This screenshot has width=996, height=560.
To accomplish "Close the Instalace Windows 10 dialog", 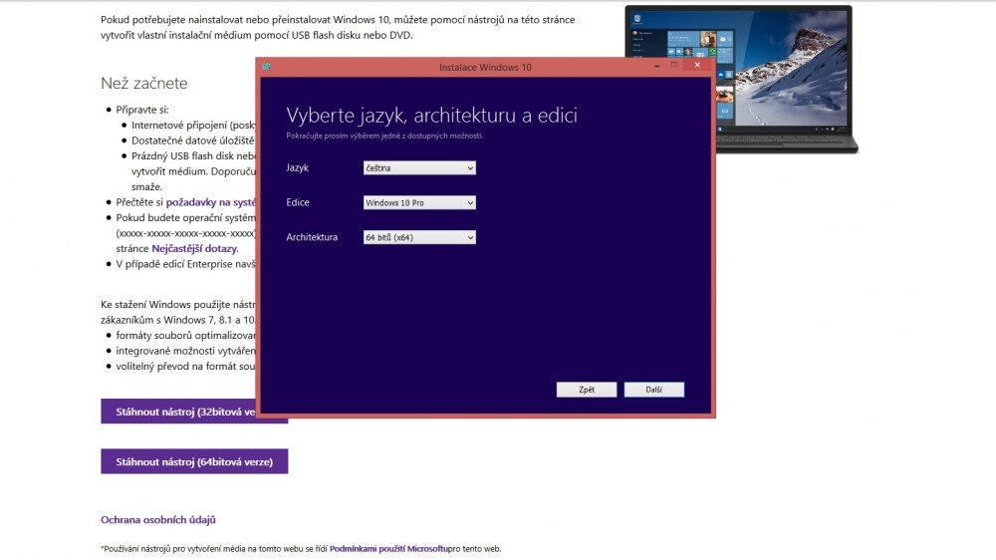I will click(x=697, y=66).
